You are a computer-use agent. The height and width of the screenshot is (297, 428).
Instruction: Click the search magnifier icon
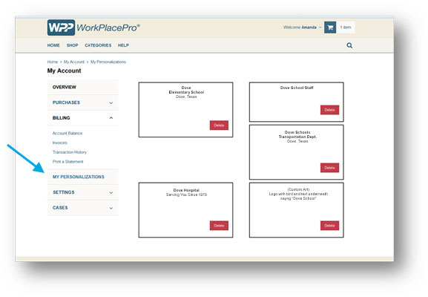pos(349,45)
